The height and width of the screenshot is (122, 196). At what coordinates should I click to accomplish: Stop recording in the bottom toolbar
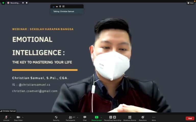[114, 117]
